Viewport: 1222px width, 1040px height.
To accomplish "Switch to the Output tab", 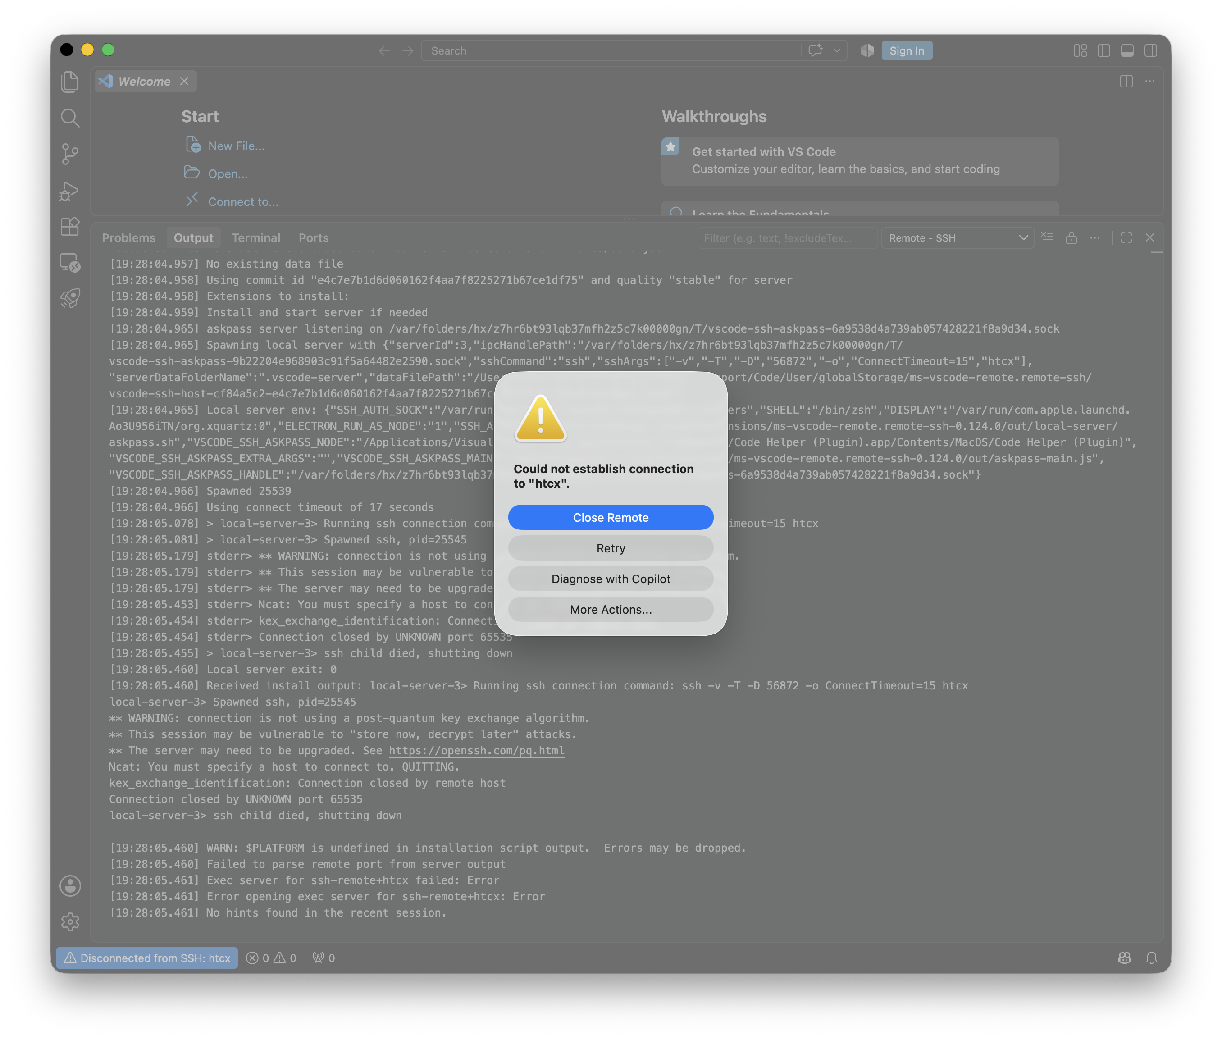I will click(193, 238).
